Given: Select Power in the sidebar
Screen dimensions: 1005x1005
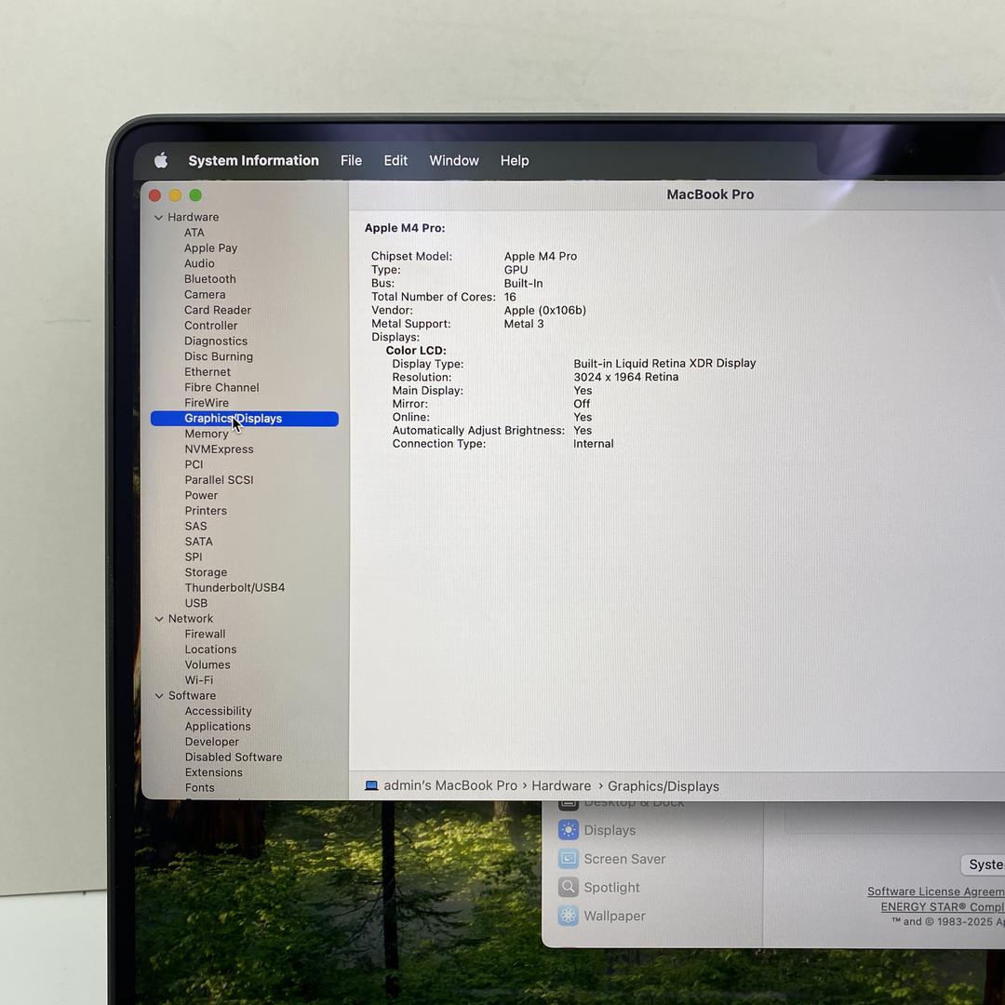Looking at the screenshot, I should point(201,495).
